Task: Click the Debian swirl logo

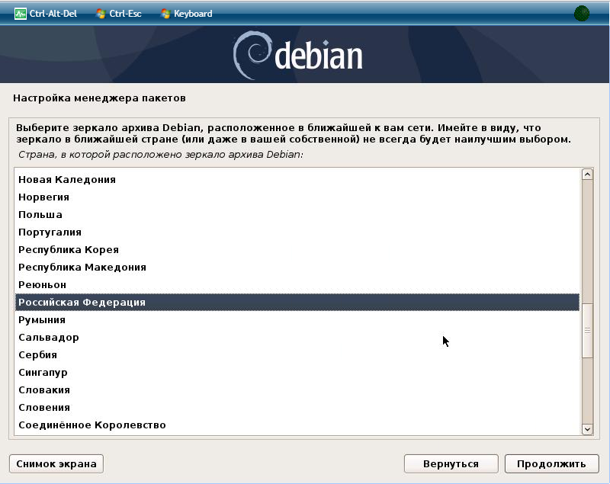Action: 252,55
